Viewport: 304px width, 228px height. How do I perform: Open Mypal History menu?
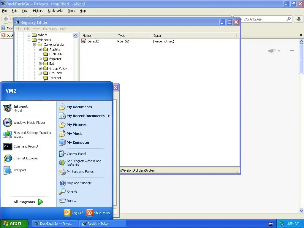[38, 11]
